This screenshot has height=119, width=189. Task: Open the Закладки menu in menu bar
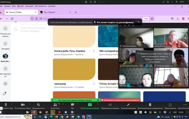(29, 6)
